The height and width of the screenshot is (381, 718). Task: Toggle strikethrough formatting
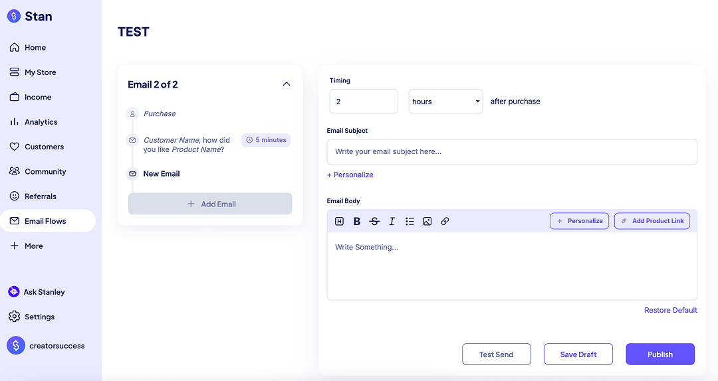[x=374, y=222]
